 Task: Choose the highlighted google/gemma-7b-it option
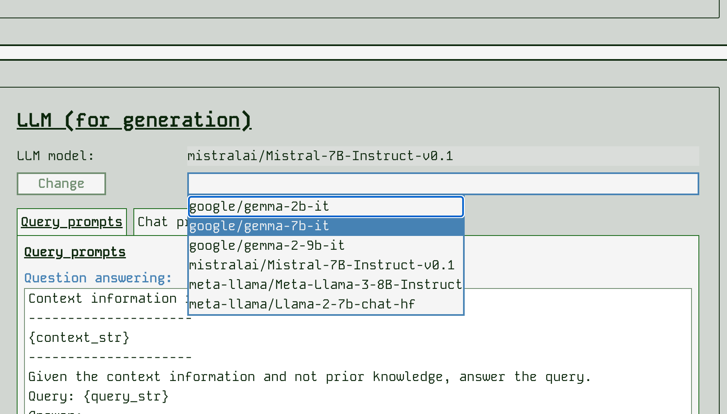pos(325,226)
